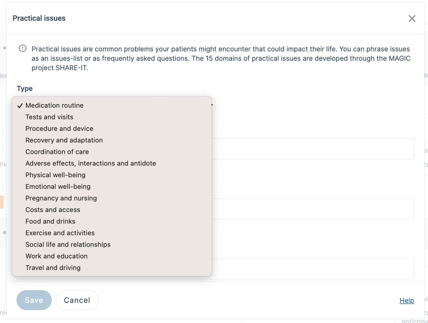Click the Save button
Screen dimensions: 428x323
(x=34, y=300)
